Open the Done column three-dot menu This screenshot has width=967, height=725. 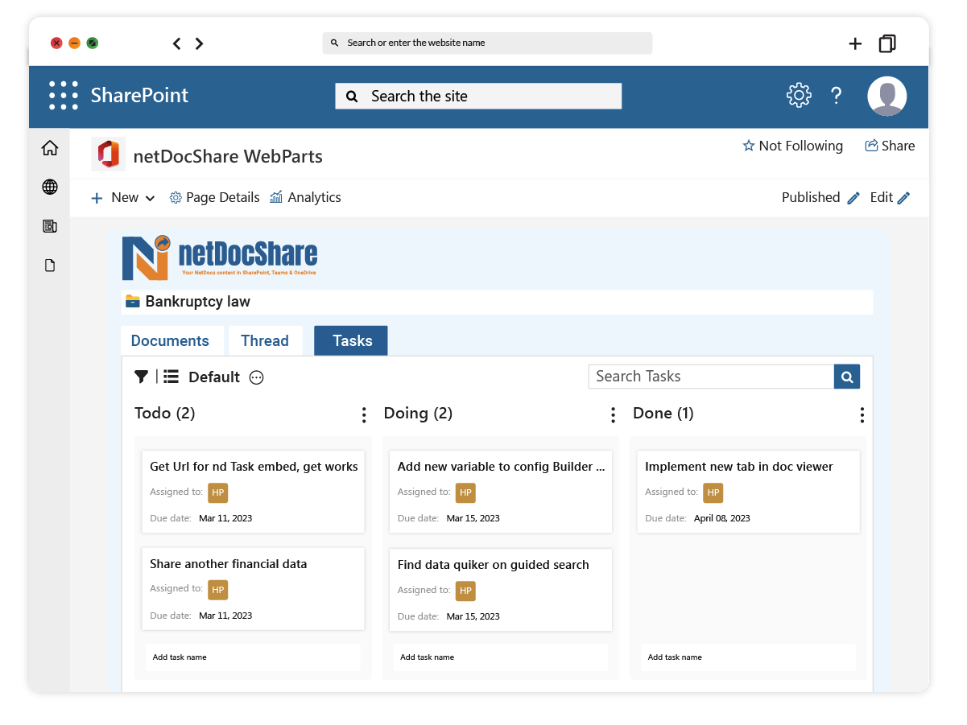(862, 414)
